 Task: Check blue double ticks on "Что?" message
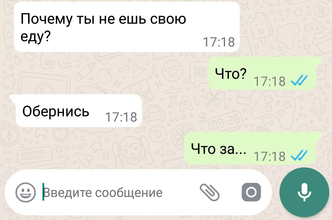[299, 81]
